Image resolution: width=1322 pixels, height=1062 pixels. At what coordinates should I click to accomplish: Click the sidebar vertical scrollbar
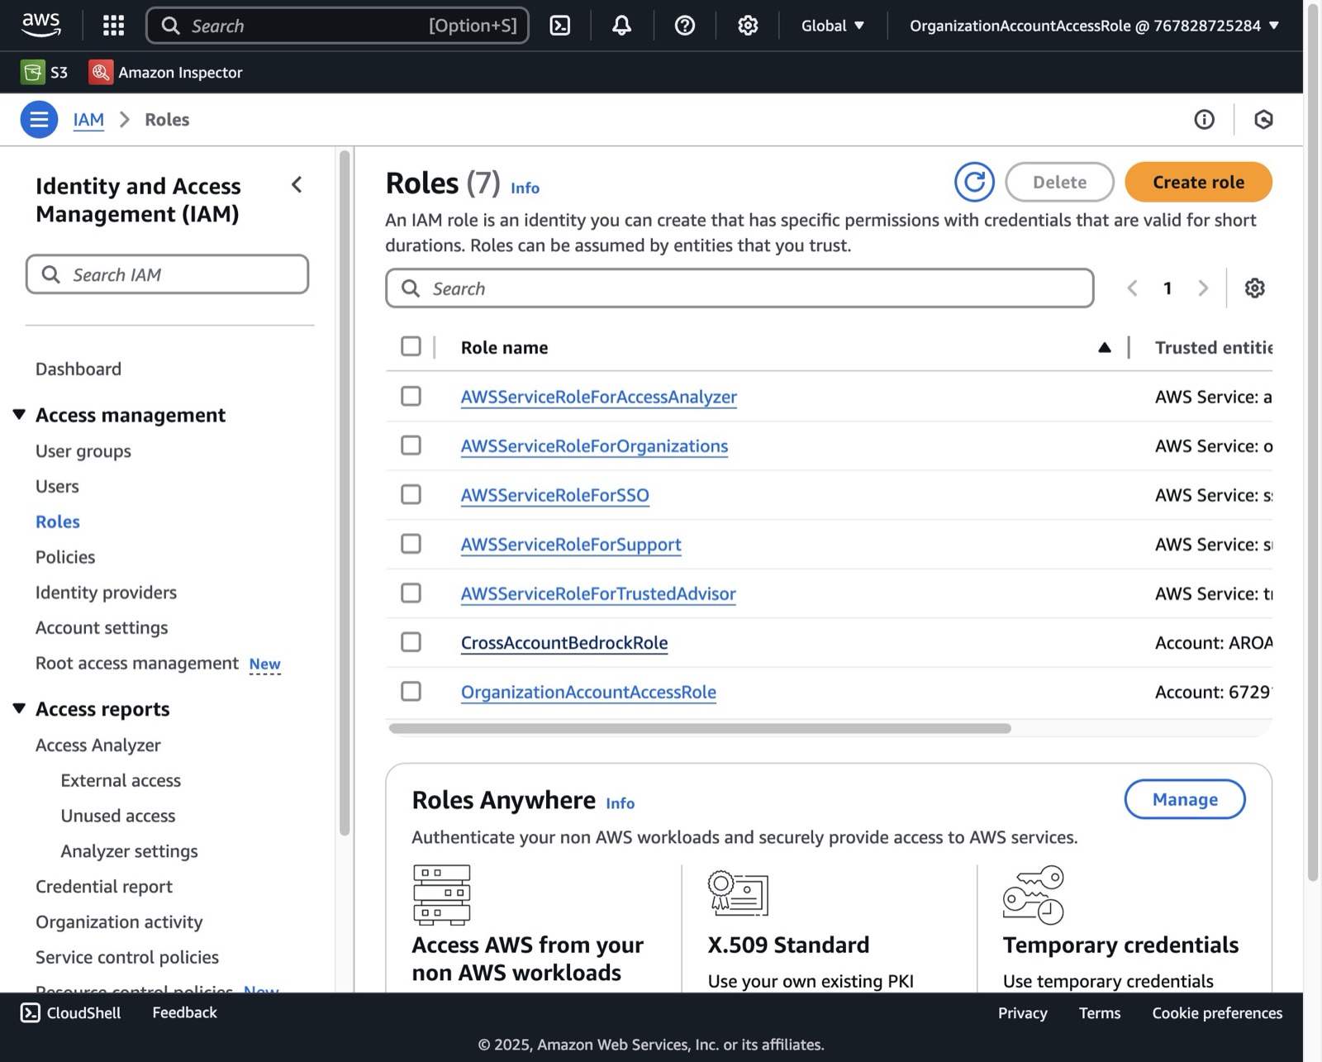click(345, 493)
